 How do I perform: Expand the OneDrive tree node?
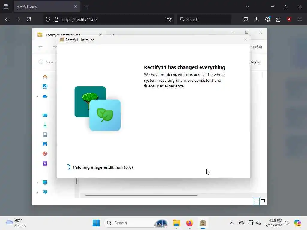37,96
